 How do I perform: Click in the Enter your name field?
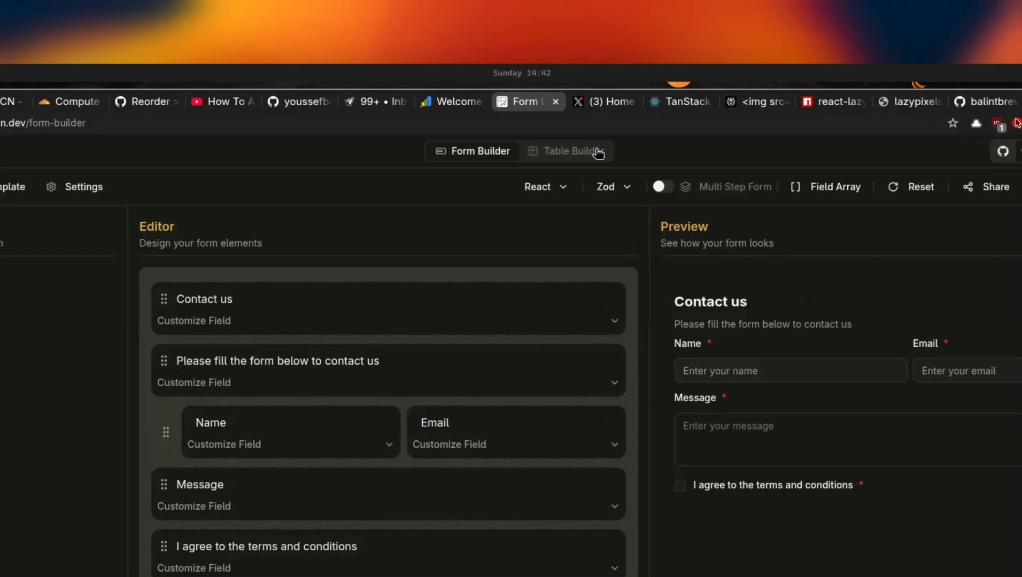[x=791, y=371]
